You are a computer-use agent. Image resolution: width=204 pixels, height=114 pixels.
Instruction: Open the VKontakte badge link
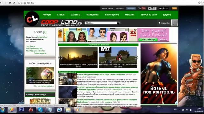coord(131,9)
